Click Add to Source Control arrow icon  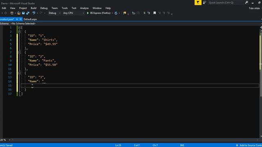237,145
